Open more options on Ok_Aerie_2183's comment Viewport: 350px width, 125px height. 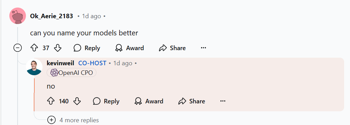click(204, 48)
